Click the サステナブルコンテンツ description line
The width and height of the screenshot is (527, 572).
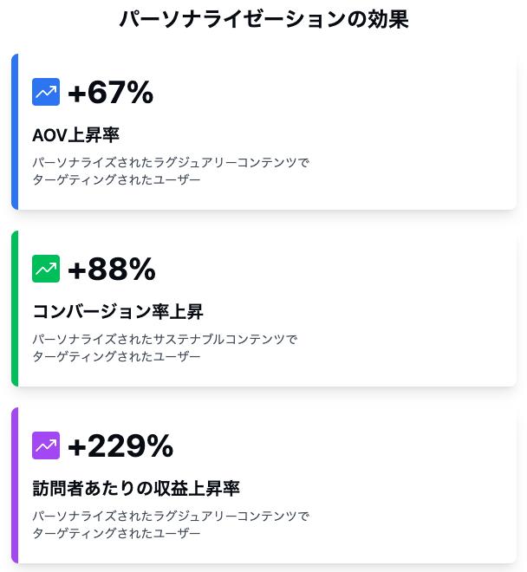[x=165, y=339]
